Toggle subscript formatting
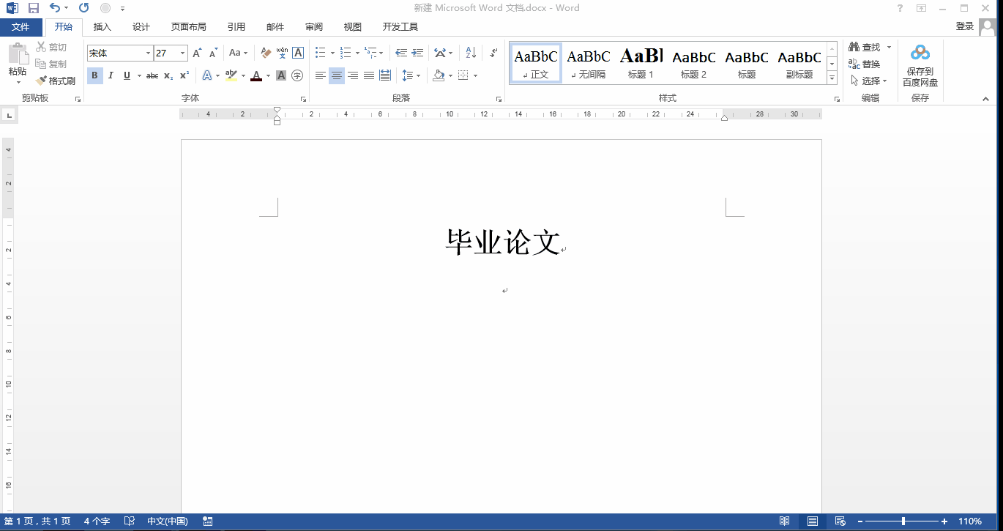 [x=168, y=75]
